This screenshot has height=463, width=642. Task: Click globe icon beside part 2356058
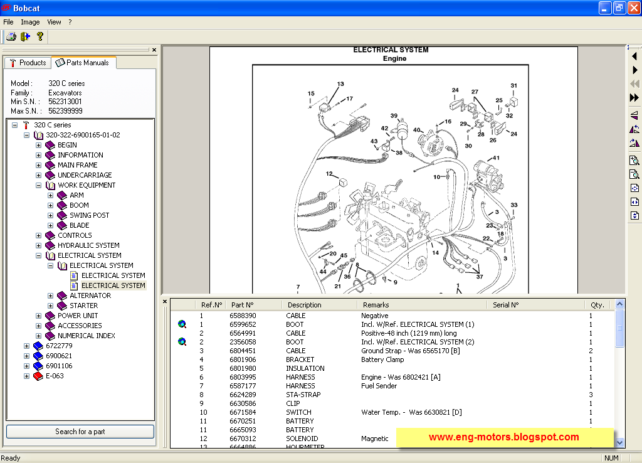[x=182, y=342]
